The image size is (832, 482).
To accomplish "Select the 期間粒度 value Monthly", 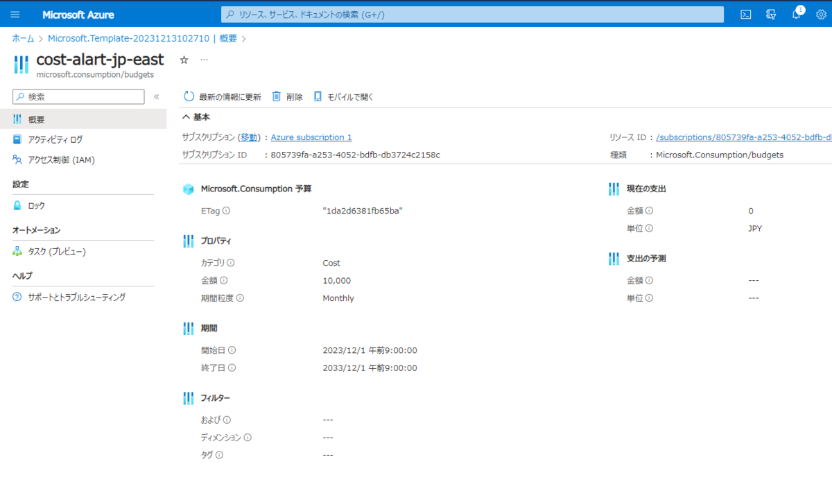I will coord(338,298).
